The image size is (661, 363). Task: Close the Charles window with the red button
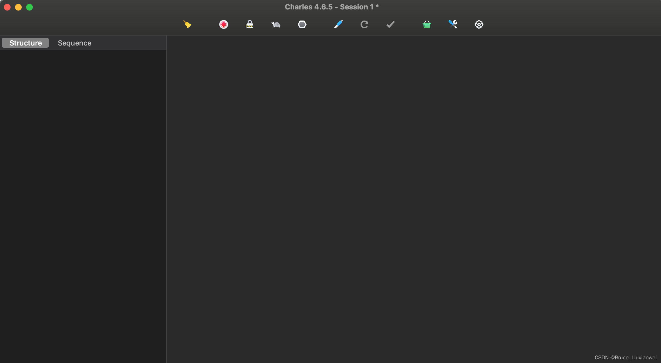click(7, 7)
